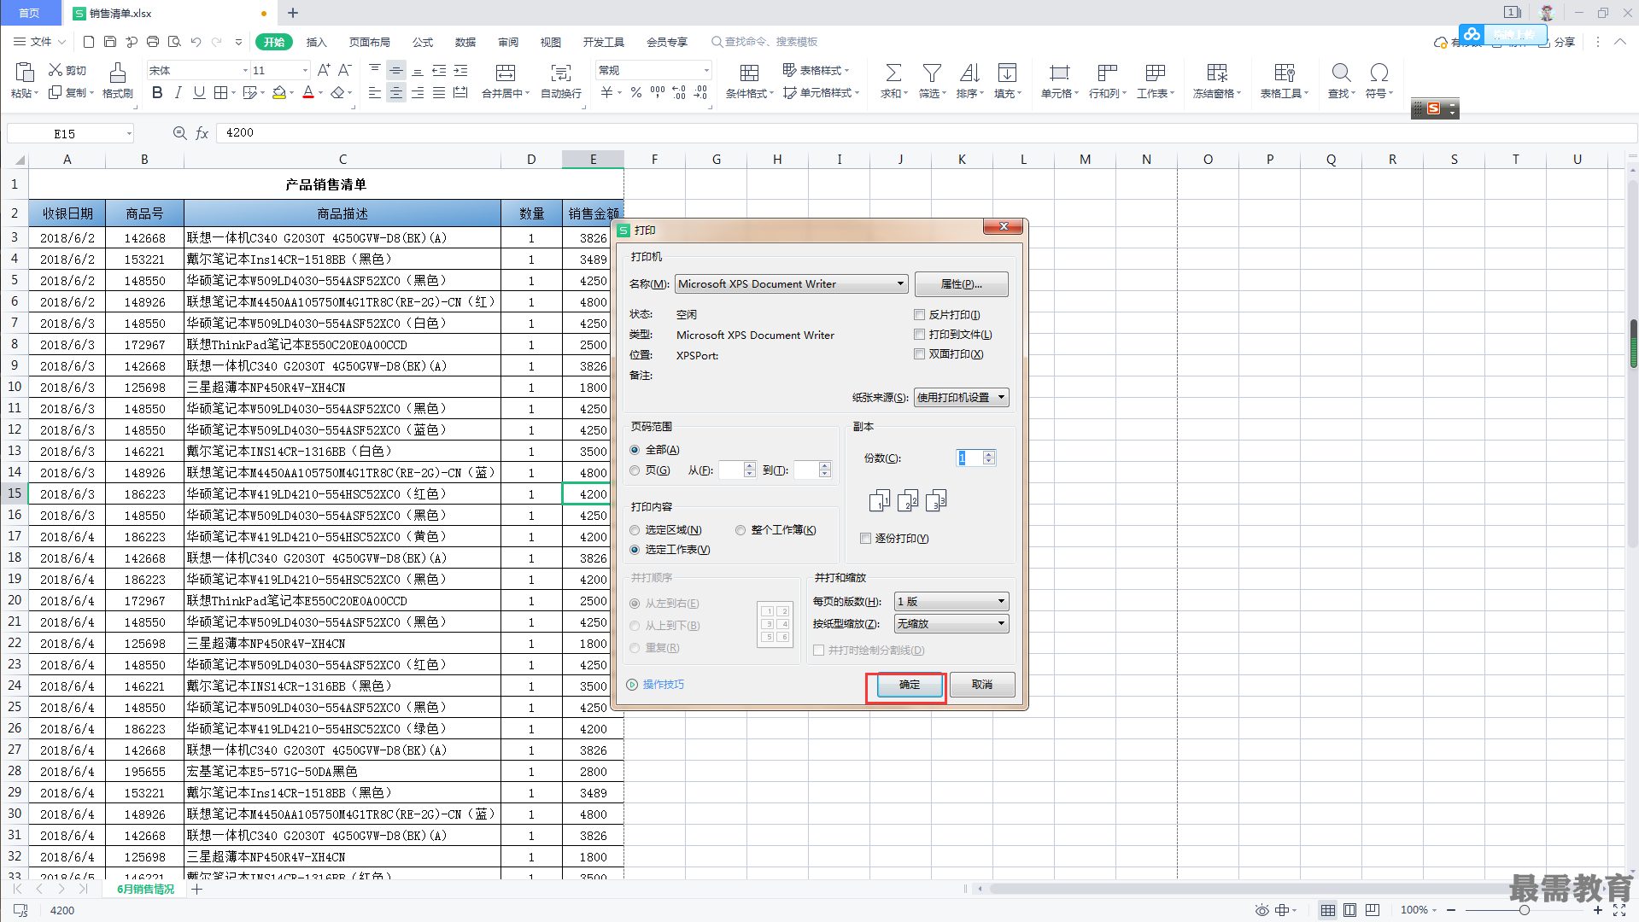Screen dimensions: 1639x922
Task: Click the Sum (求和) icon
Action: [893, 73]
